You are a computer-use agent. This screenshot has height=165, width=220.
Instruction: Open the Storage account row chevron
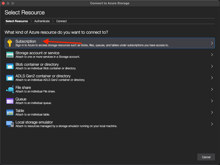(212, 55)
